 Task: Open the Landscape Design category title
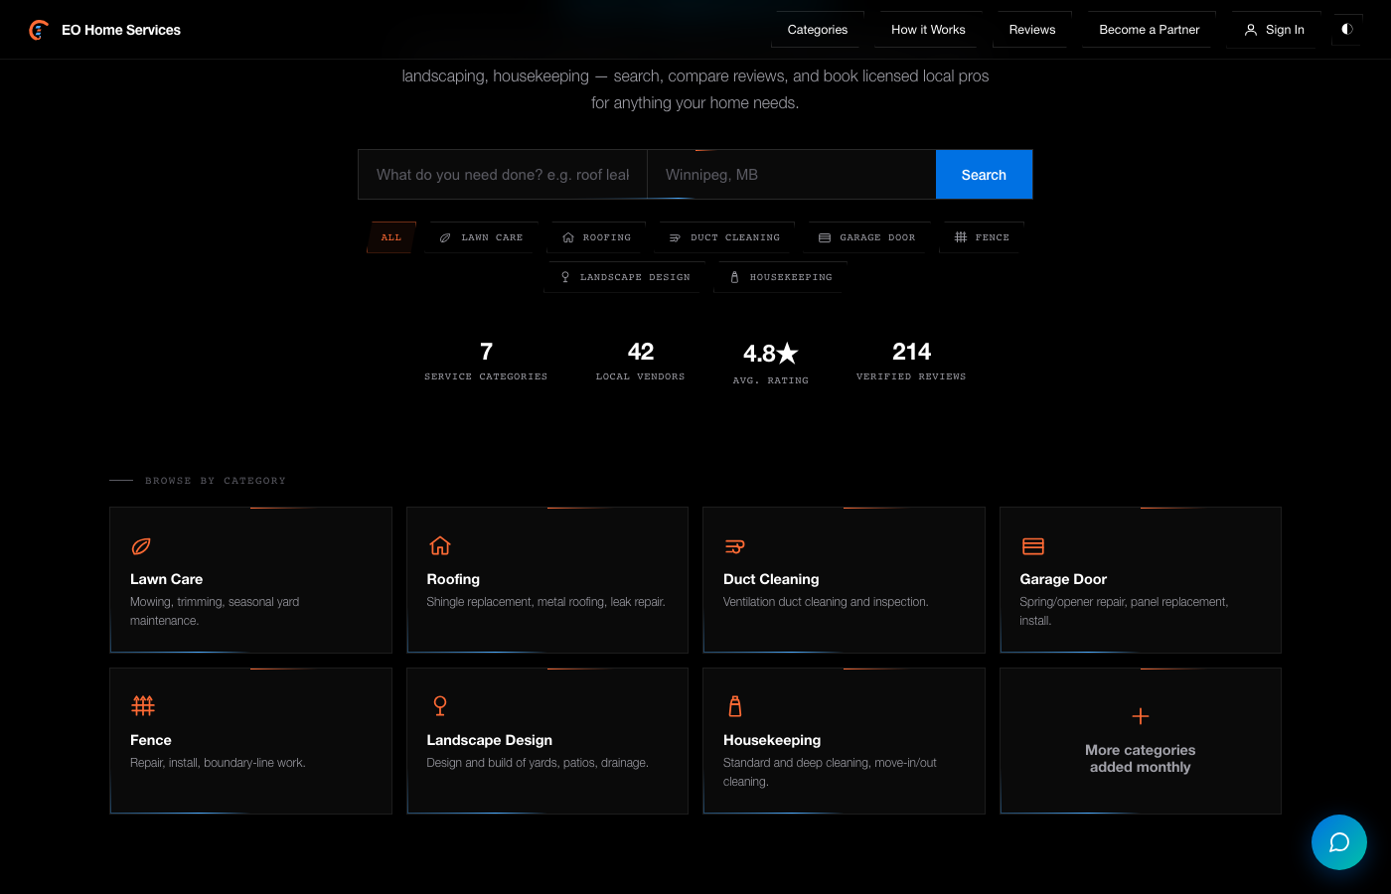pyautogui.click(x=489, y=740)
